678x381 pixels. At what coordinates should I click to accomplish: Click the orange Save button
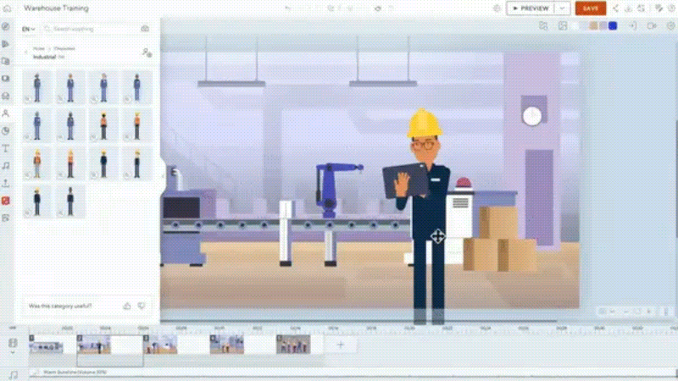tap(590, 8)
